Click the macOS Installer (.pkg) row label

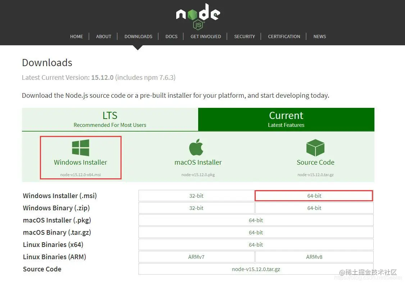pos(57,220)
